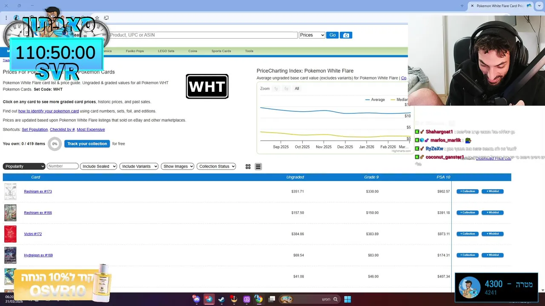Image resolution: width=545 pixels, height=306 pixels.
Task: Open the Set Population shortcut link
Action: tap(34, 130)
